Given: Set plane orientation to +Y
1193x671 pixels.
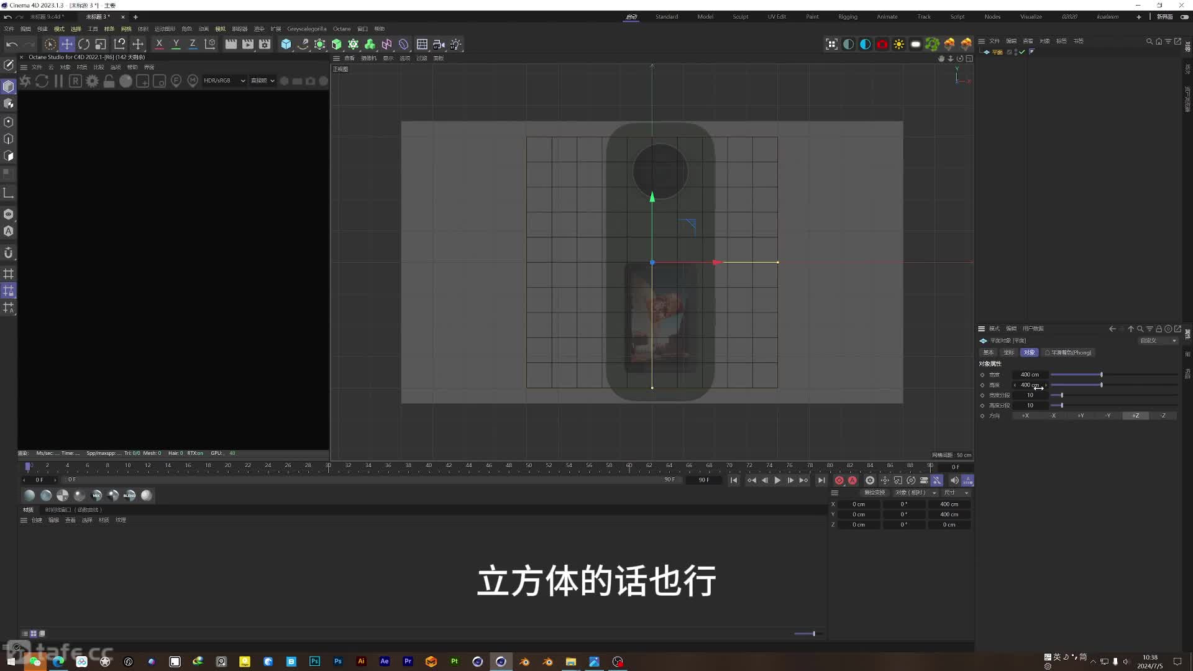Looking at the screenshot, I should click(1081, 416).
